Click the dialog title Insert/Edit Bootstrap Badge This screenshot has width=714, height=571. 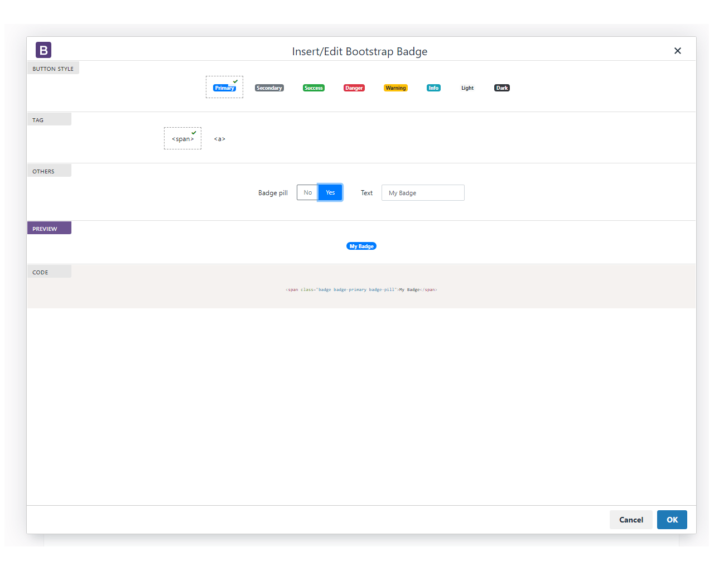pos(360,51)
